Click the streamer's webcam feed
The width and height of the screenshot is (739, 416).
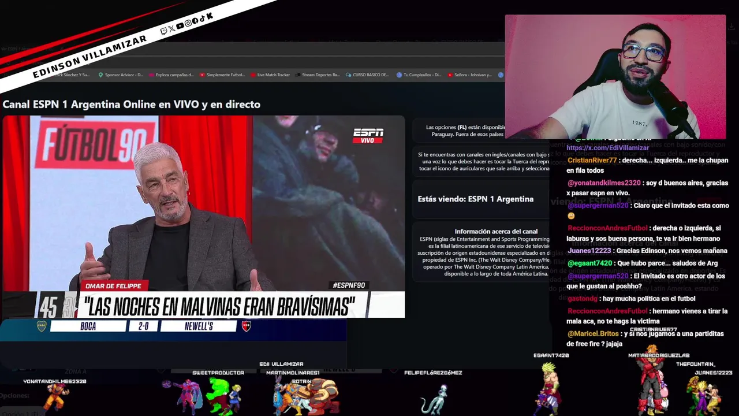pos(615,77)
